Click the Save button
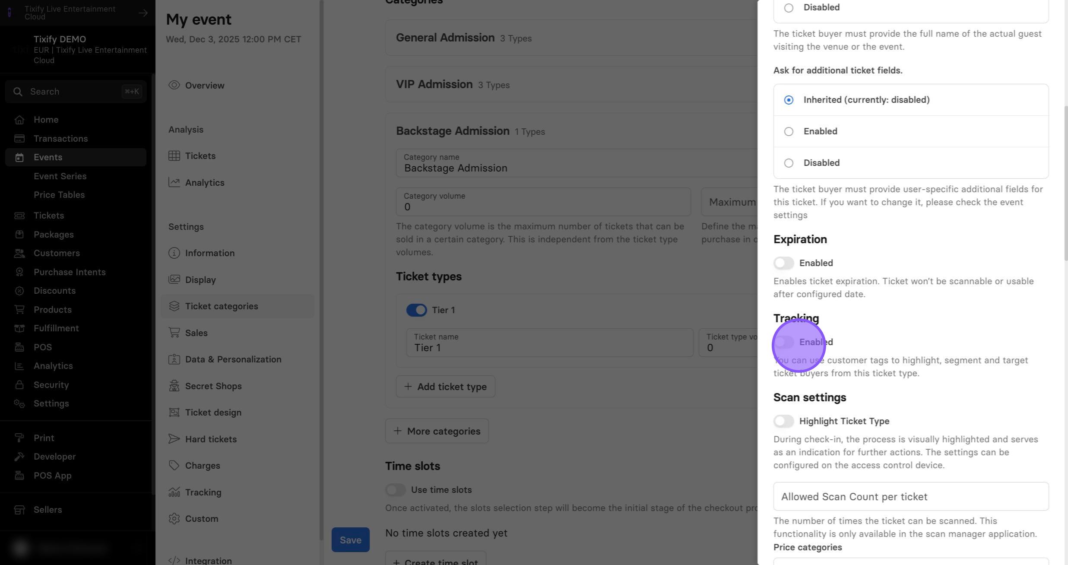This screenshot has height=565, width=1068. (350, 540)
